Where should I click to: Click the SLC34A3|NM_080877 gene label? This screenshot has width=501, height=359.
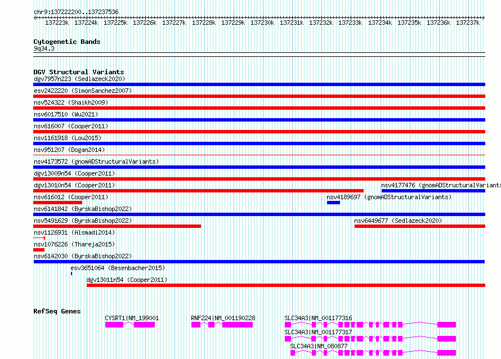click(x=319, y=346)
